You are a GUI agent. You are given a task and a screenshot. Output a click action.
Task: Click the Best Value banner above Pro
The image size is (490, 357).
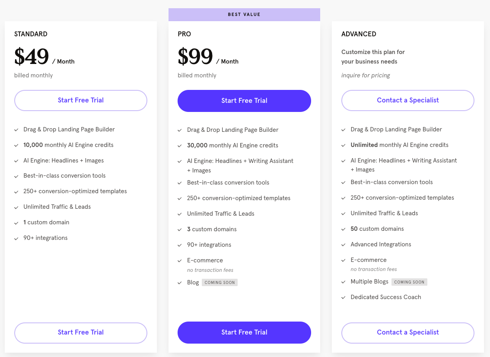click(244, 15)
